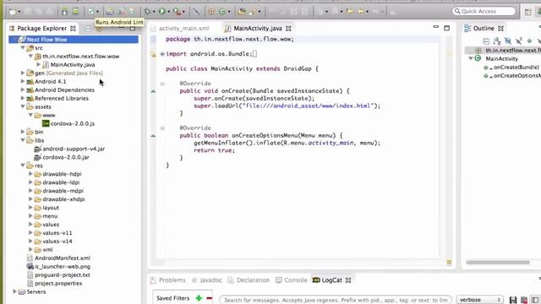
Task: Switch to activity_main.xml tab
Action: [184, 29]
